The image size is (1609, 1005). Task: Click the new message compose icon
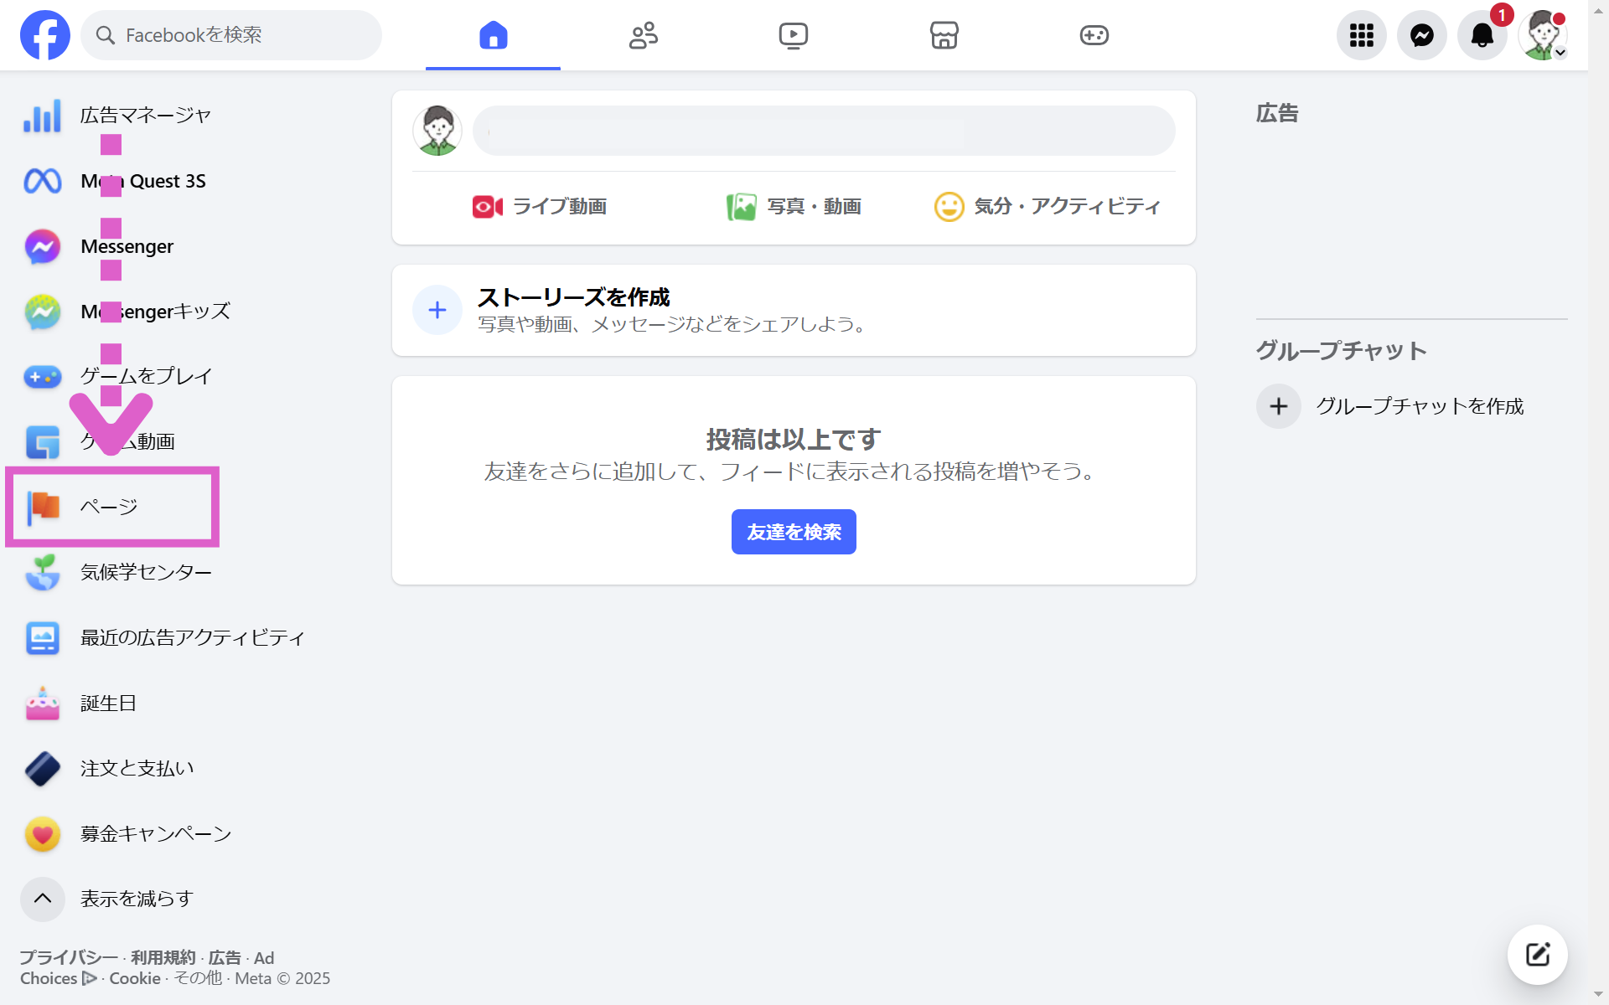(1537, 954)
